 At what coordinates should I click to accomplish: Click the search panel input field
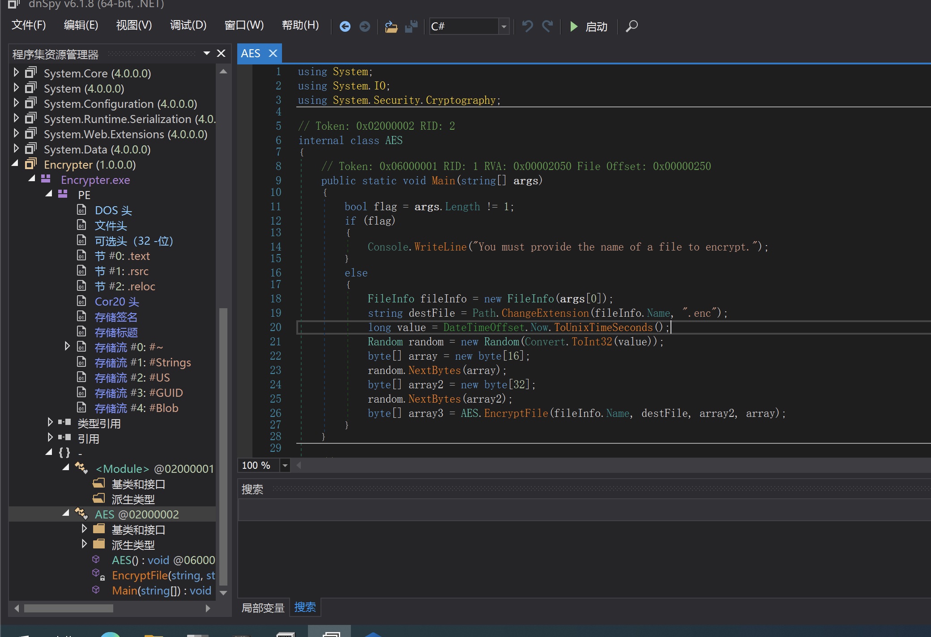coord(582,510)
